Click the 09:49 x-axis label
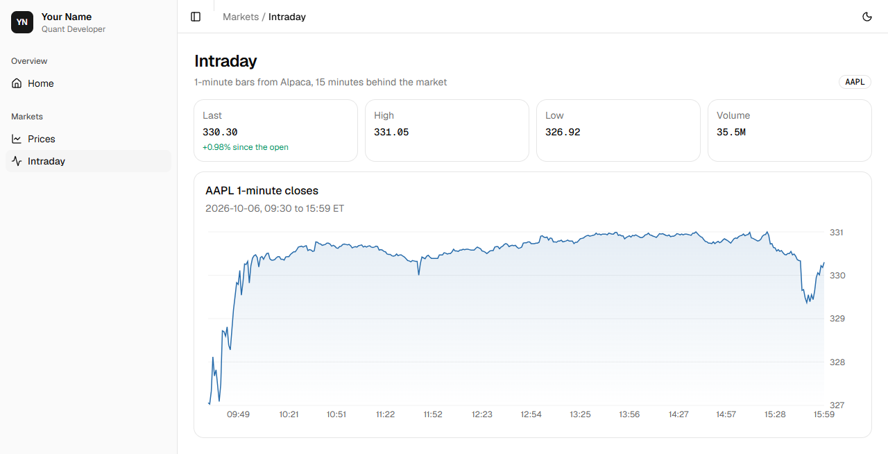888x454 pixels. [x=238, y=414]
